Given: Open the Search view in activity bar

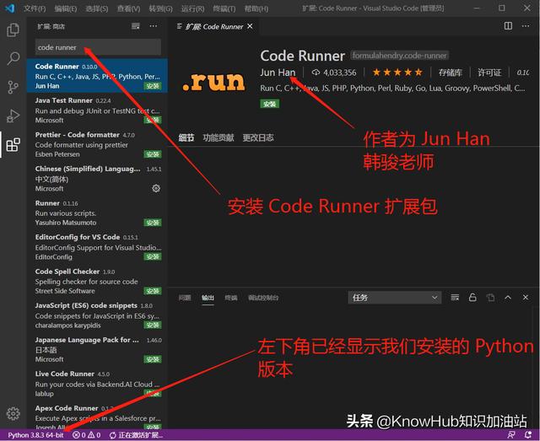Looking at the screenshot, I should (13, 58).
